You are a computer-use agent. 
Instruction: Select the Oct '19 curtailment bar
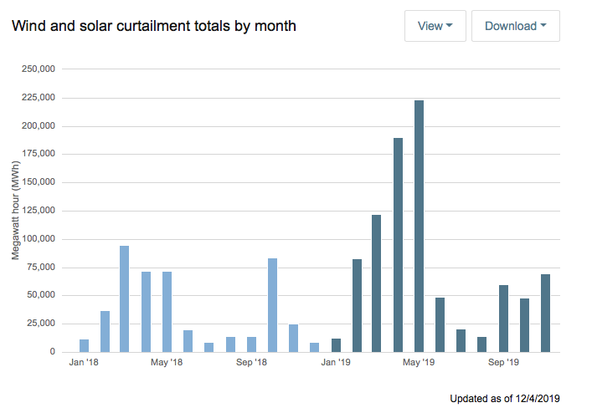pos(524,325)
